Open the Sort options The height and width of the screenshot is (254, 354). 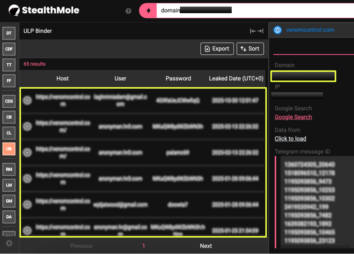250,49
